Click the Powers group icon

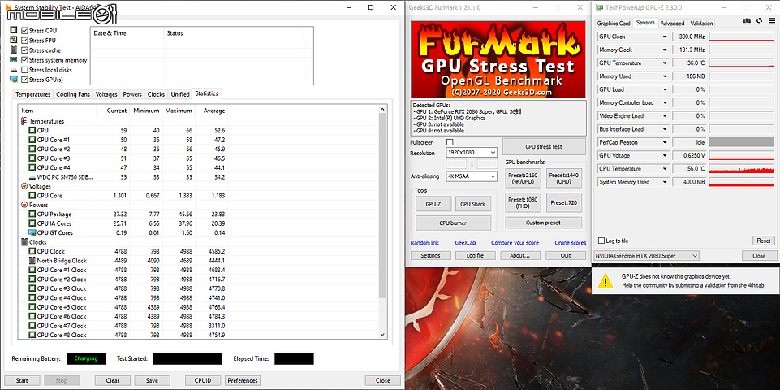click(24, 205)
